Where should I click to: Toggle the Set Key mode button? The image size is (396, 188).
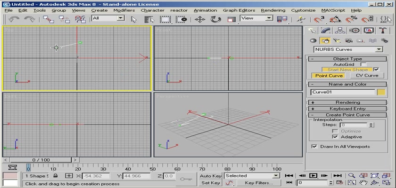tap(210, 183)
